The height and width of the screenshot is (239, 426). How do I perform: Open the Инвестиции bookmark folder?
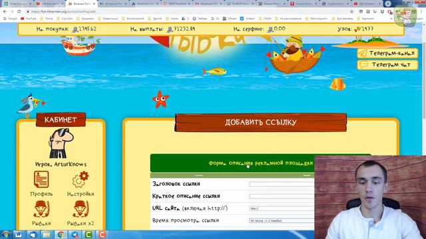[108, 19]
